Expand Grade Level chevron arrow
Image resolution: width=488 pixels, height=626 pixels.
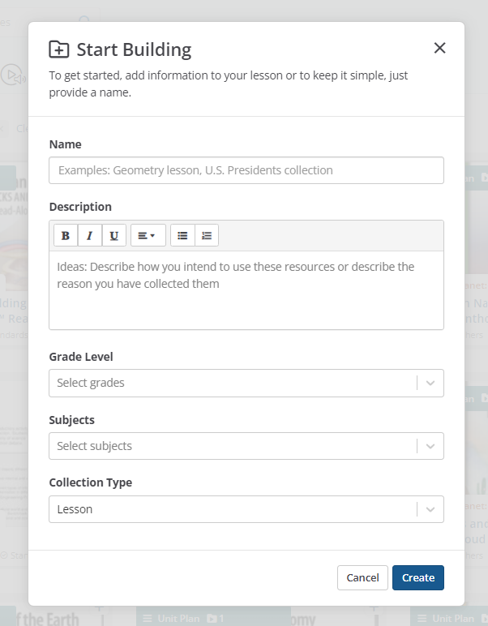[x=430, y=383]
